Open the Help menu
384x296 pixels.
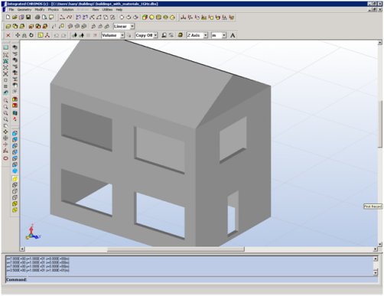(119, 10)
